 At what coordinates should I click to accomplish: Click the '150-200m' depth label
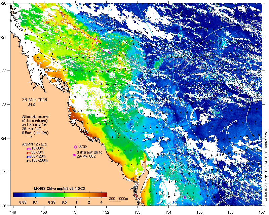pyautogui.click(x=39, y=161)
